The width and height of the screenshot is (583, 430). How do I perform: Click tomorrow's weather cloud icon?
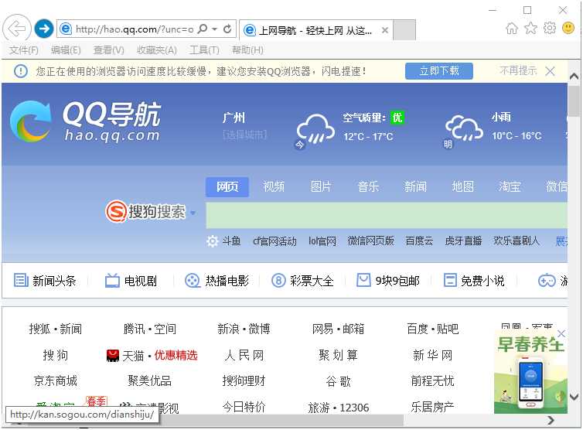[464, 128]
